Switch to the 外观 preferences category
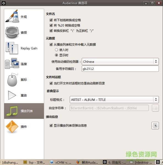 pyautogui.click(x=24, y=17)
